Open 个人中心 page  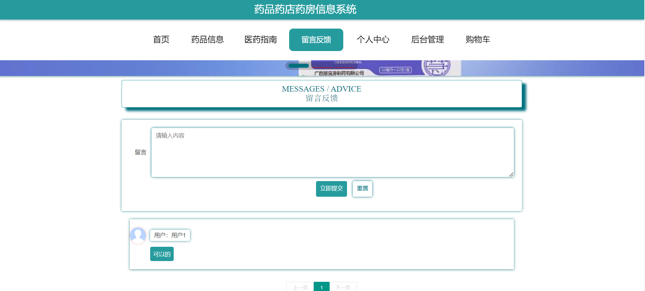coord(373,39)
